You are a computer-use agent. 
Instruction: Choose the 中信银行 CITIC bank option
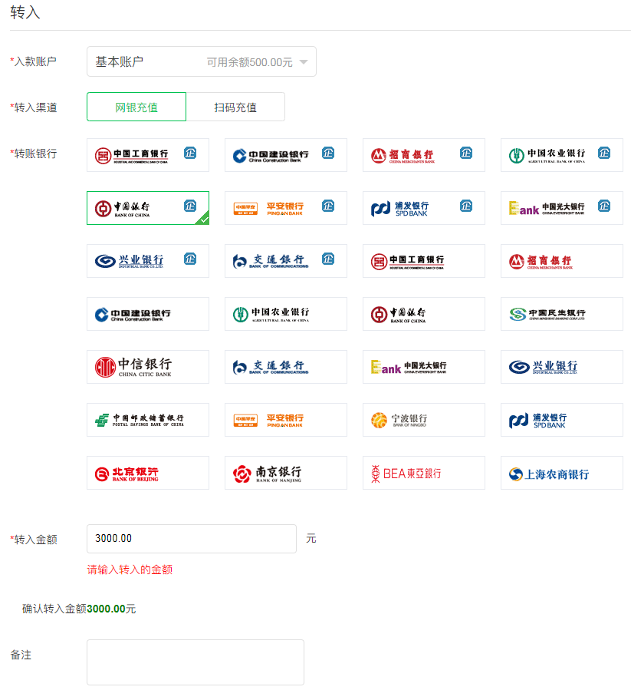148,367
